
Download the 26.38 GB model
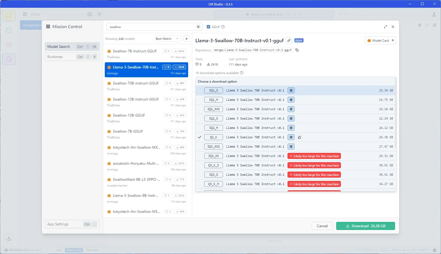365,226
